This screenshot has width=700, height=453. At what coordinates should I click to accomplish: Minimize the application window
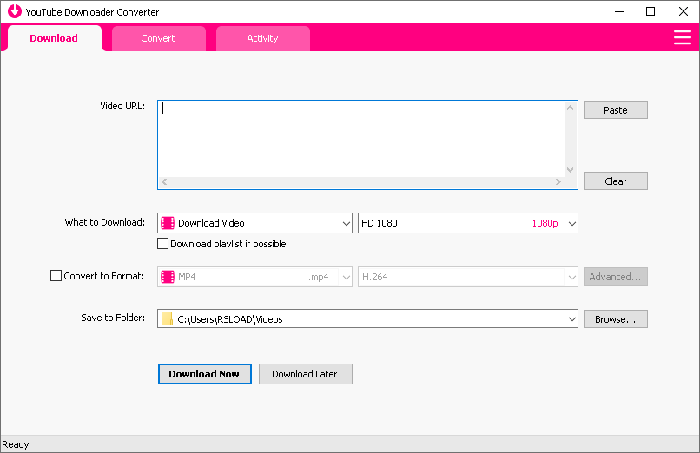click(618, 11)
